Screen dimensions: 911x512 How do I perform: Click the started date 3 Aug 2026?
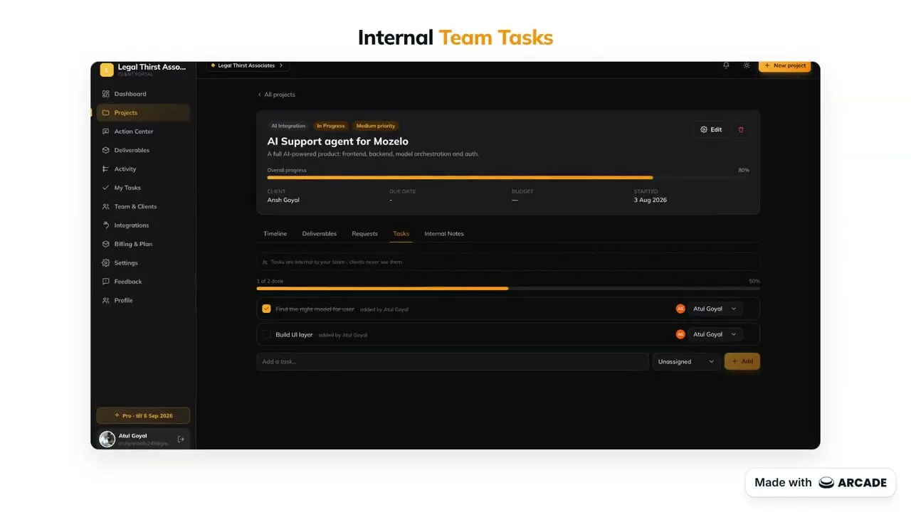[x=651, y=201]
